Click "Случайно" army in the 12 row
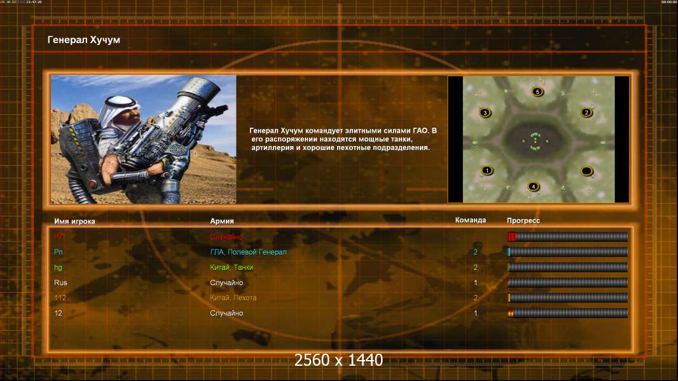 pyautogui.click(x=226, y=313)
